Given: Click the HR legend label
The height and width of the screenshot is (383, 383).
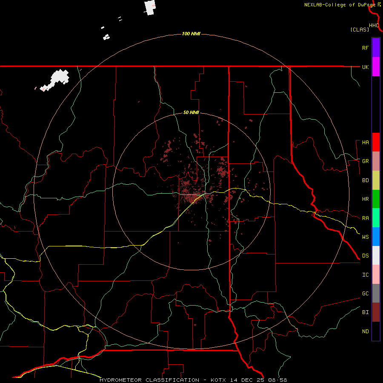Looking at the screenshot, I should (365, 199).
